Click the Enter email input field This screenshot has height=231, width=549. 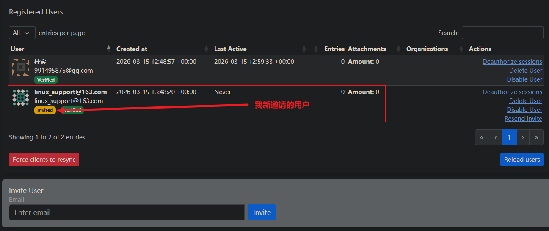point(127,212)
